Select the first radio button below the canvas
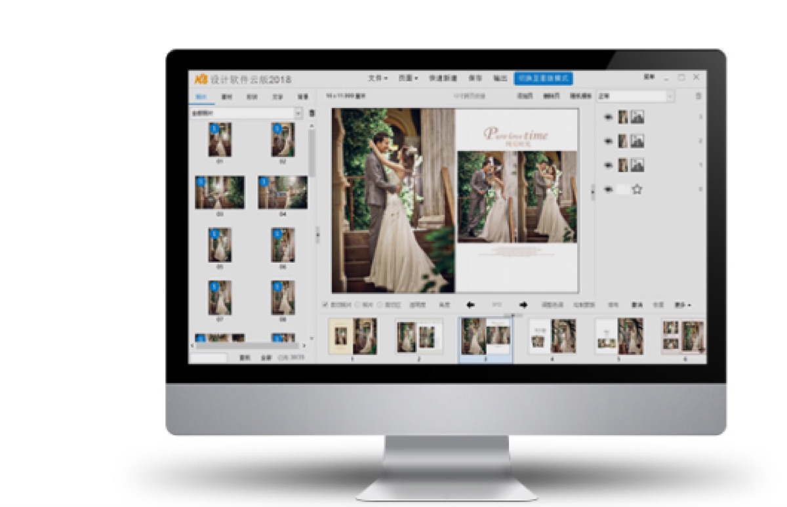 click(x=358, y=305)
